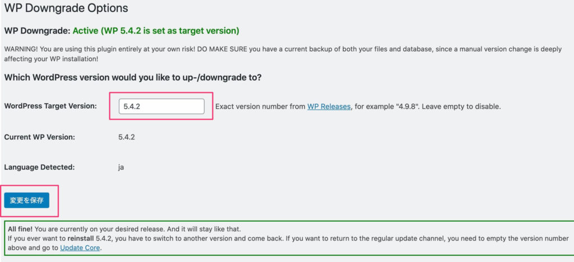Click the 'Which WordPress version' section heading
The width and height of the screenshot is (574, 262).
[133, 78]
